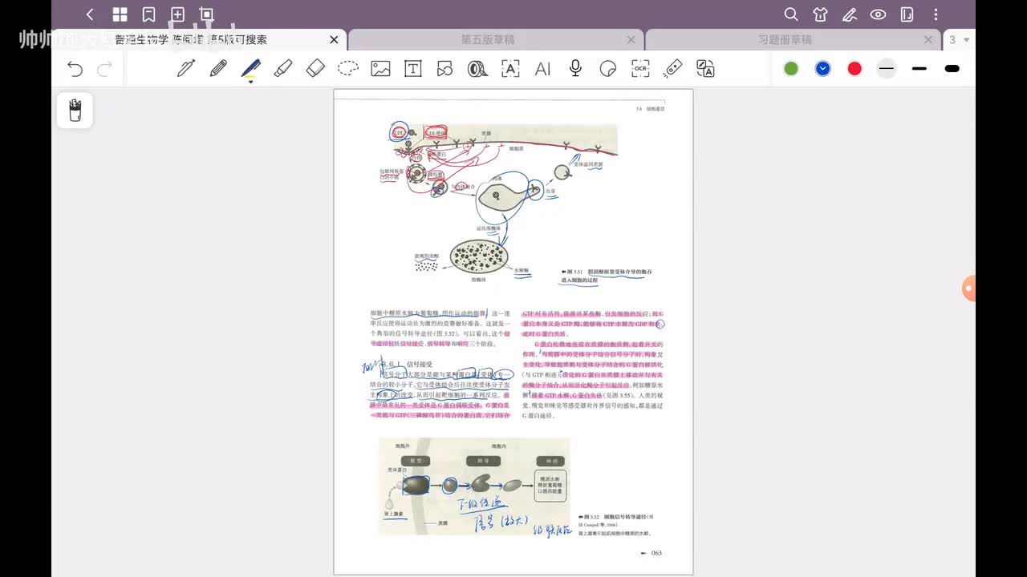Choose the medium stroke width
Viewport: 1027px width, 577px height.
[919, 69]
